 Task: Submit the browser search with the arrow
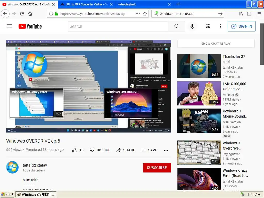coord(220,14)
